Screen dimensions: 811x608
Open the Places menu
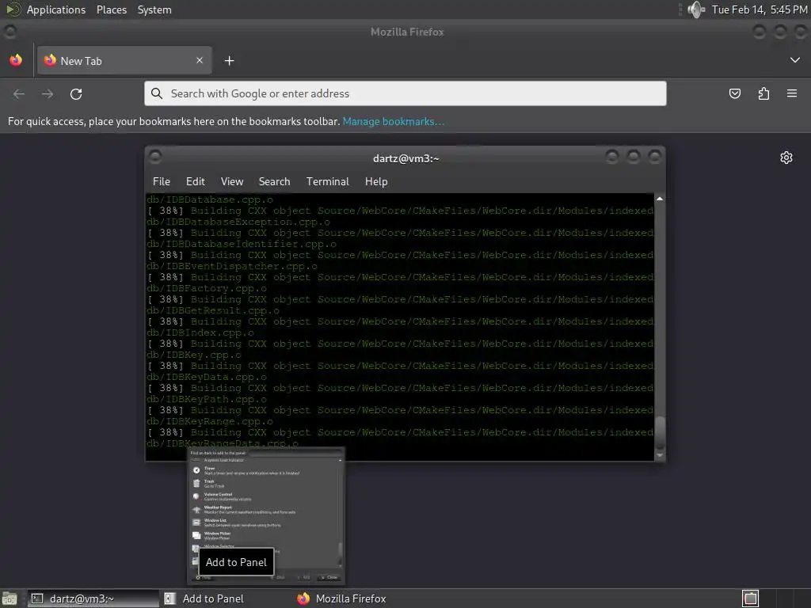pos(111,9)
